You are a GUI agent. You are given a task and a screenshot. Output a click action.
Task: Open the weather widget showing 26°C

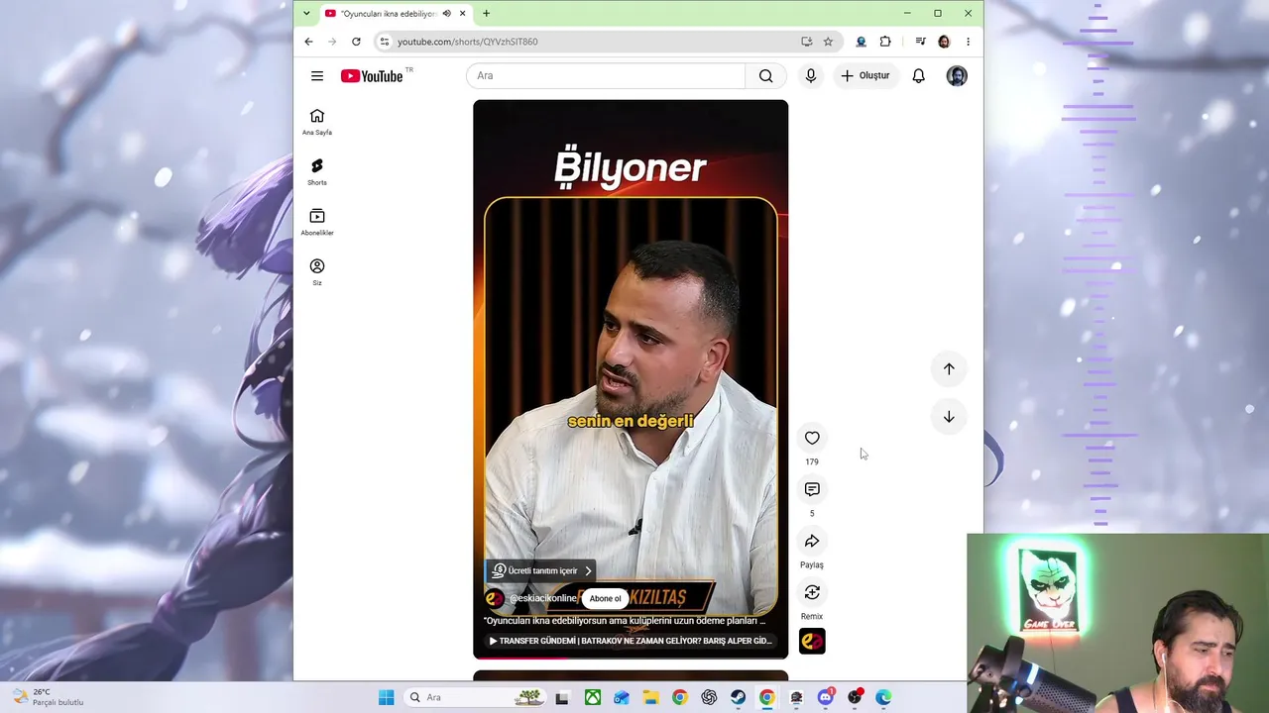point(48,697)
